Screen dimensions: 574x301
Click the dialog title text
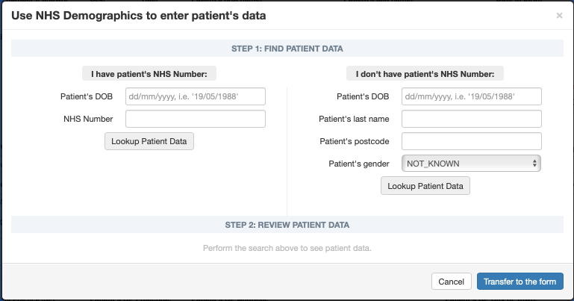pos(139,16)
